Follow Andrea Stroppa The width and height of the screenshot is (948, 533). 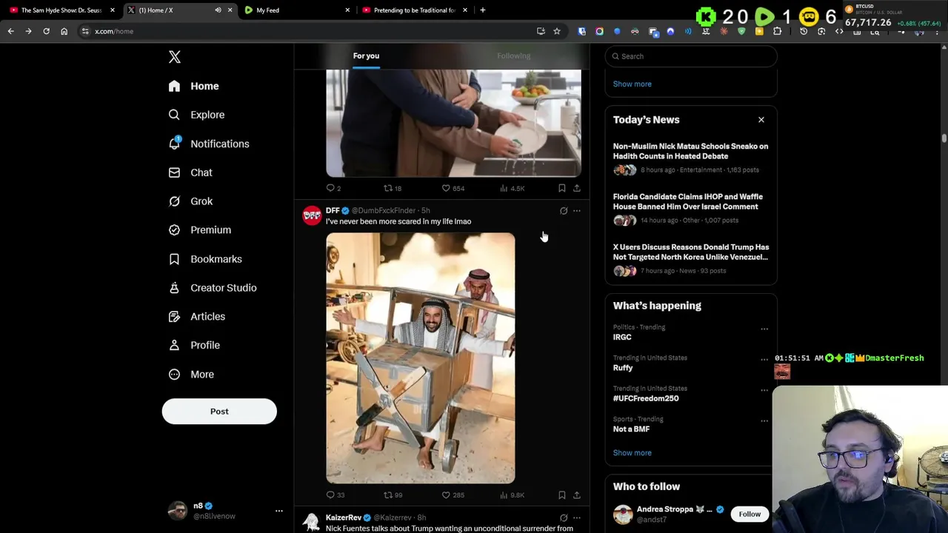point(750,514)
